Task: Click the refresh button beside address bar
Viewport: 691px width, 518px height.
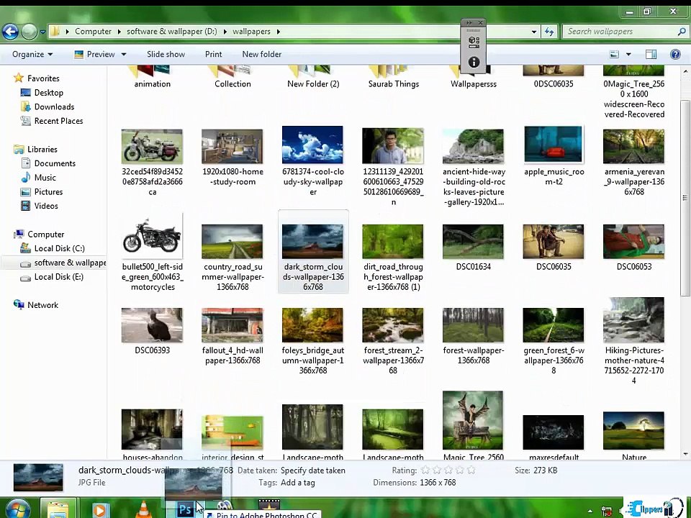Action: [x=549, y=31]
